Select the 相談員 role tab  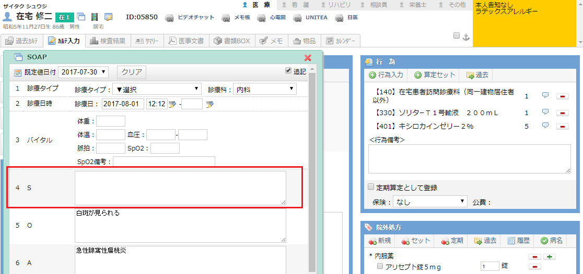[x=374, y=5]
